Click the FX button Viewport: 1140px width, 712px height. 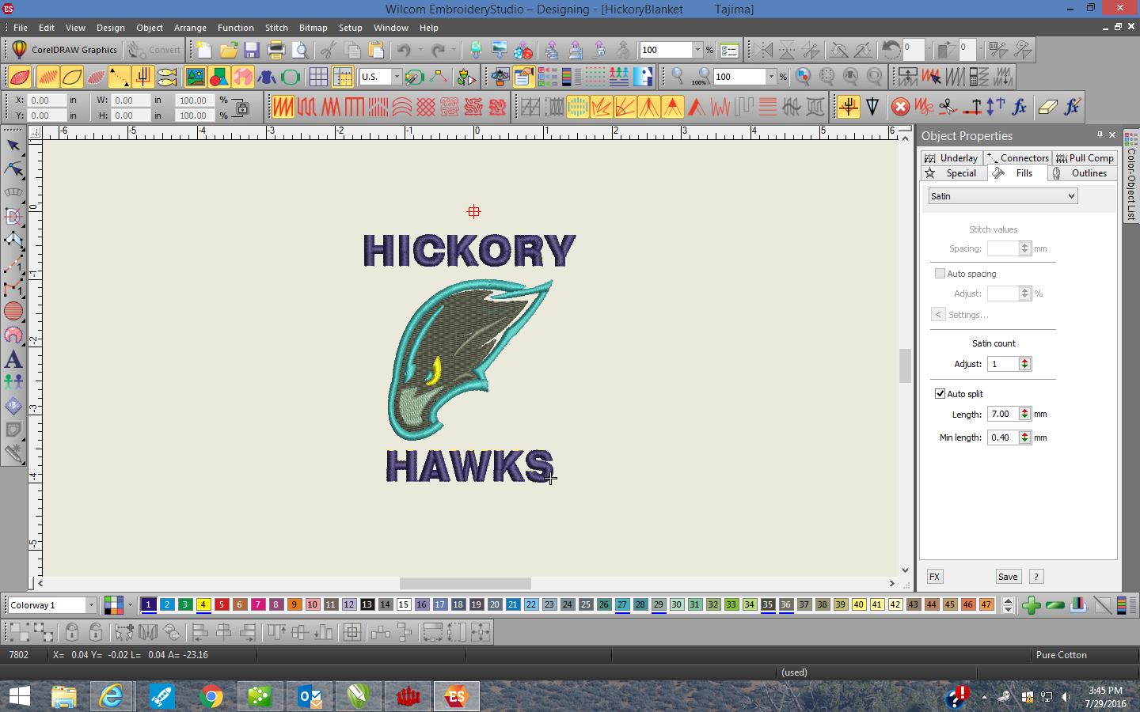pyautogui.click(x=934, y=577)
